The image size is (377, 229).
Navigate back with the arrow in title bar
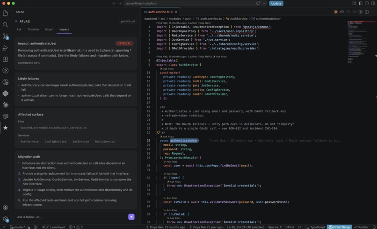tap(114, 3)
